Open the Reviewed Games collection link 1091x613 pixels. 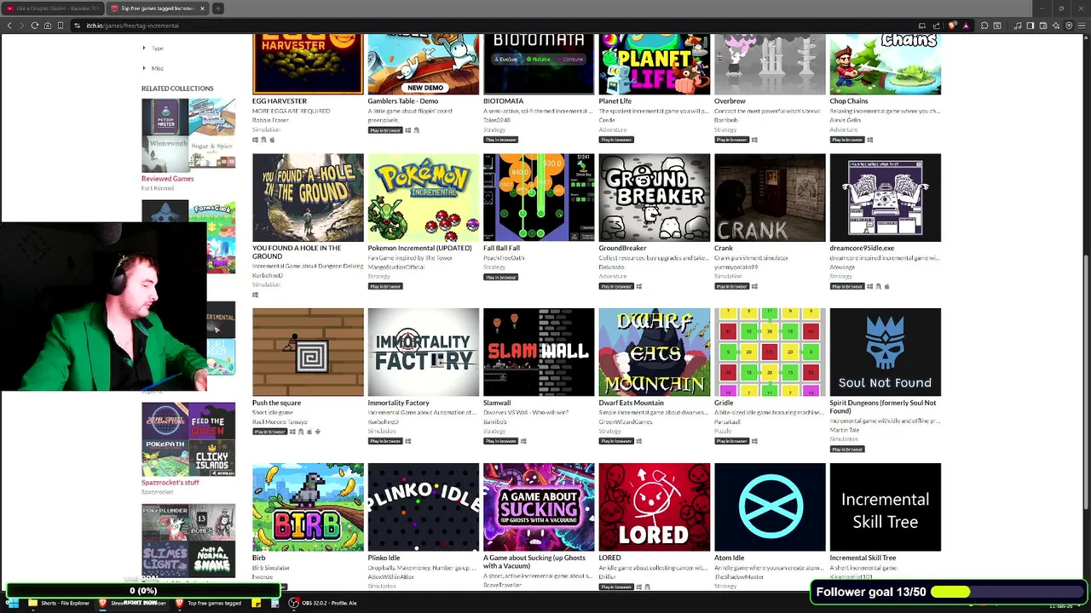[x=168, y=179]
